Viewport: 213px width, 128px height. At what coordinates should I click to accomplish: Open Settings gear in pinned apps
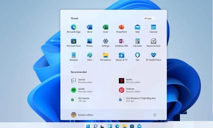pyautogui.click(x=106, y=43)
